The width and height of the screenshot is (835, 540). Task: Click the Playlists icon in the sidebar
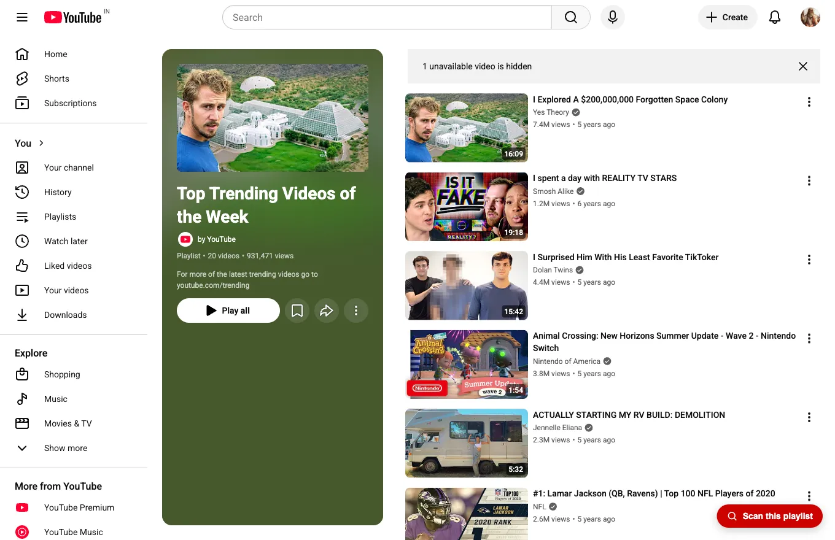22,217
